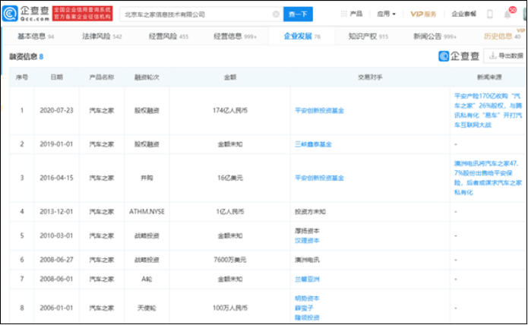This screenshot has height=325, width=528.
Task: Open 薛蛮子 investor link
Action: (x=304, y=308)
